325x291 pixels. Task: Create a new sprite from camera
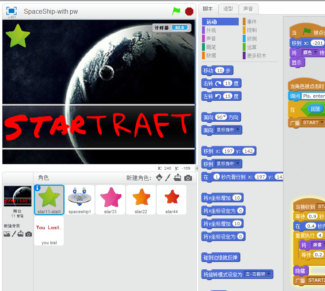coord(188,178)
